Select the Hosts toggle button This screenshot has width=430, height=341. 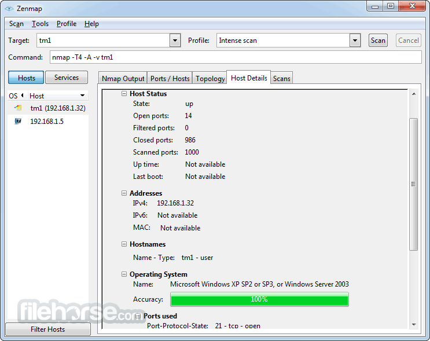pyautogui.click(x=26, y=78)
